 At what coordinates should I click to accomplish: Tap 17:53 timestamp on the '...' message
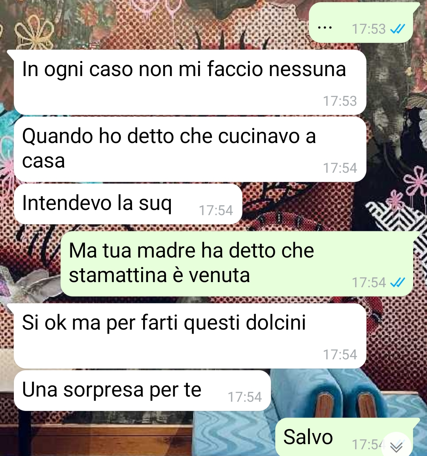[368, 29]
